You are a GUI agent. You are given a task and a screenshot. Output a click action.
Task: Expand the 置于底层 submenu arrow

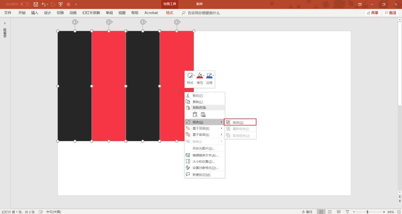point(221,135)
